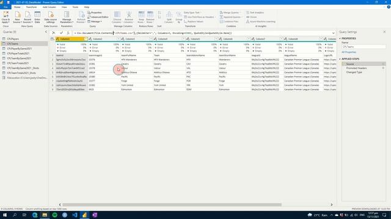Select the CPLPlayers query
The height and width of the screenshot is (219, 391).
click(13, 39)
